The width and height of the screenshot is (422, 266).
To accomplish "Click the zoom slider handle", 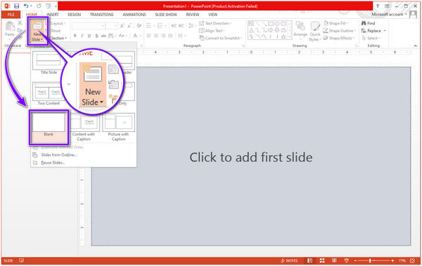I will pyautogui.click(x=370, y=260).
